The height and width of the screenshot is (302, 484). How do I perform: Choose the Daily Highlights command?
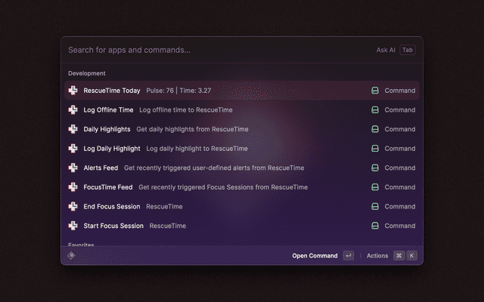point(107,129)
